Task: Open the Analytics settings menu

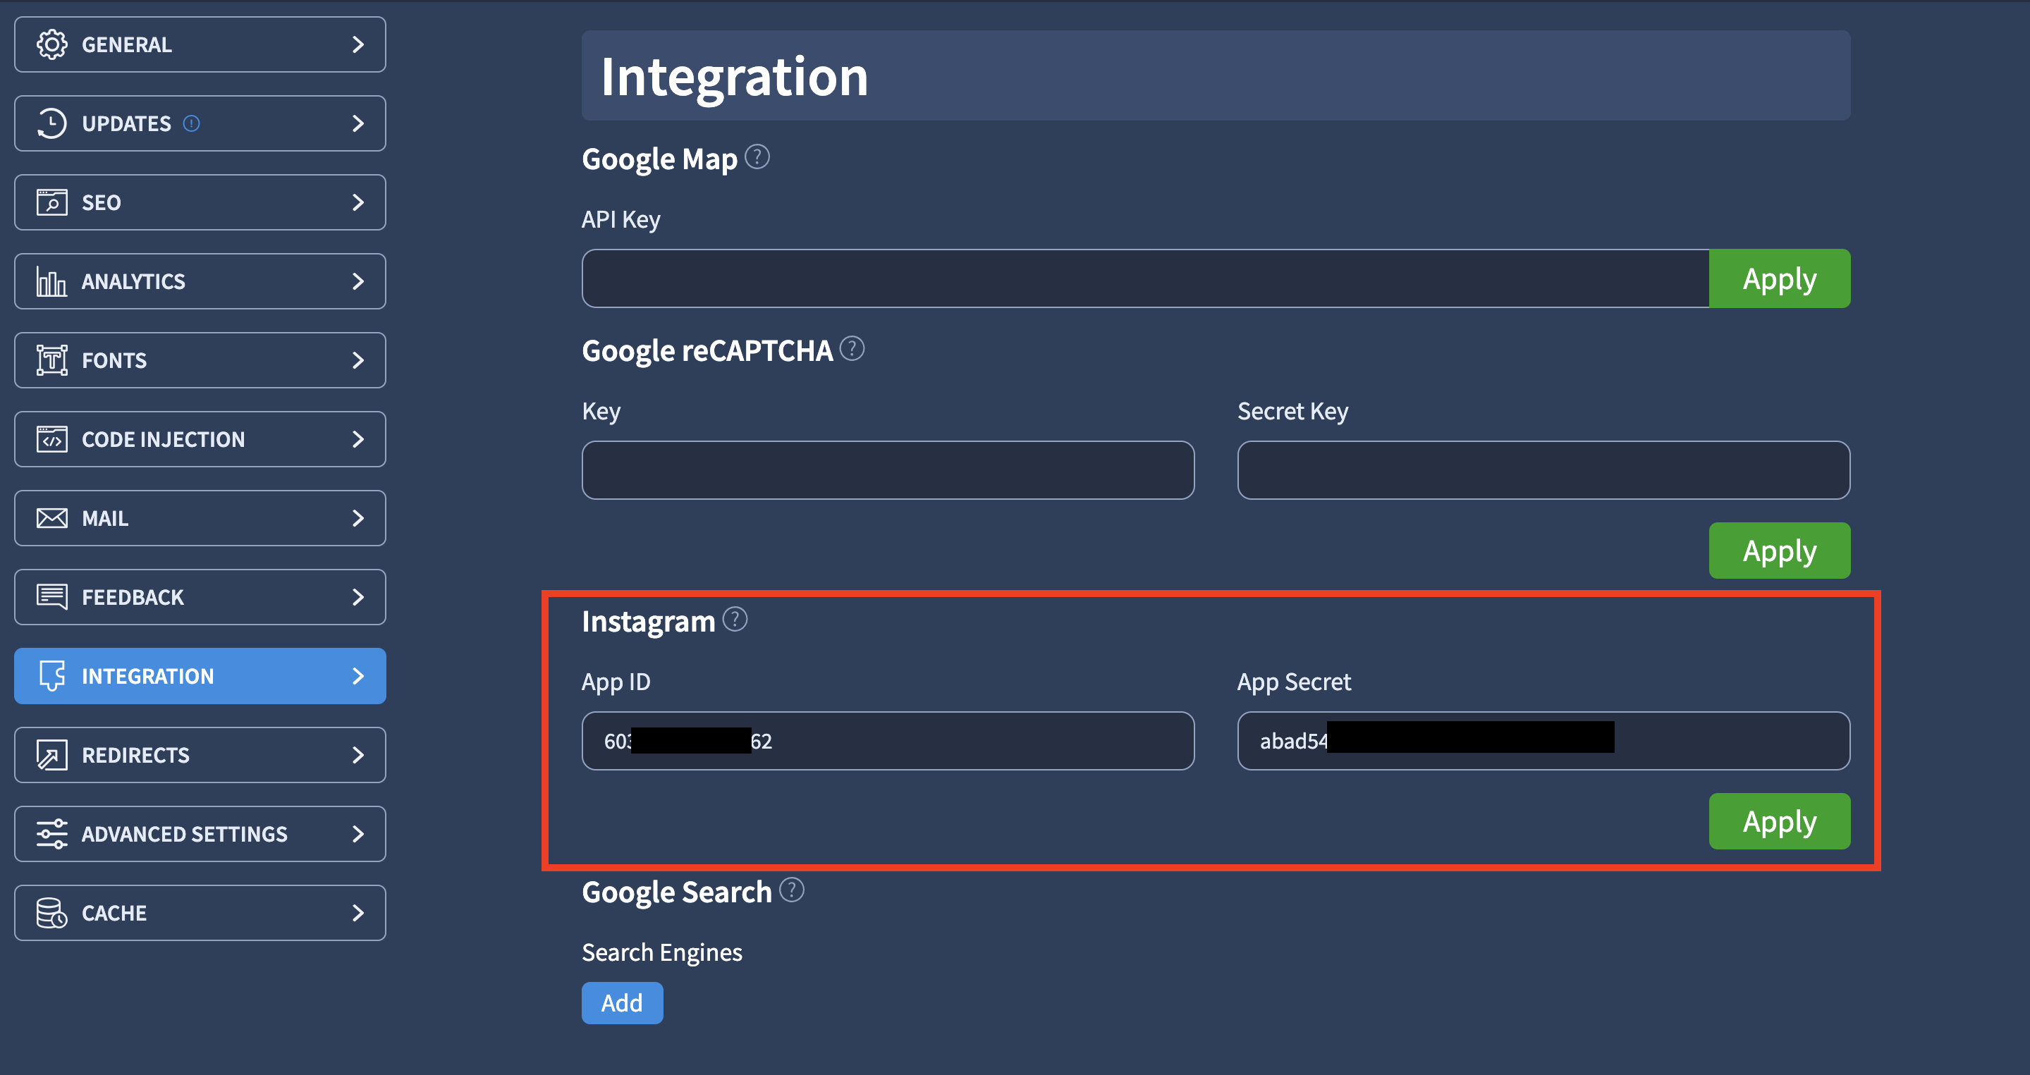Action: (200, 281)
